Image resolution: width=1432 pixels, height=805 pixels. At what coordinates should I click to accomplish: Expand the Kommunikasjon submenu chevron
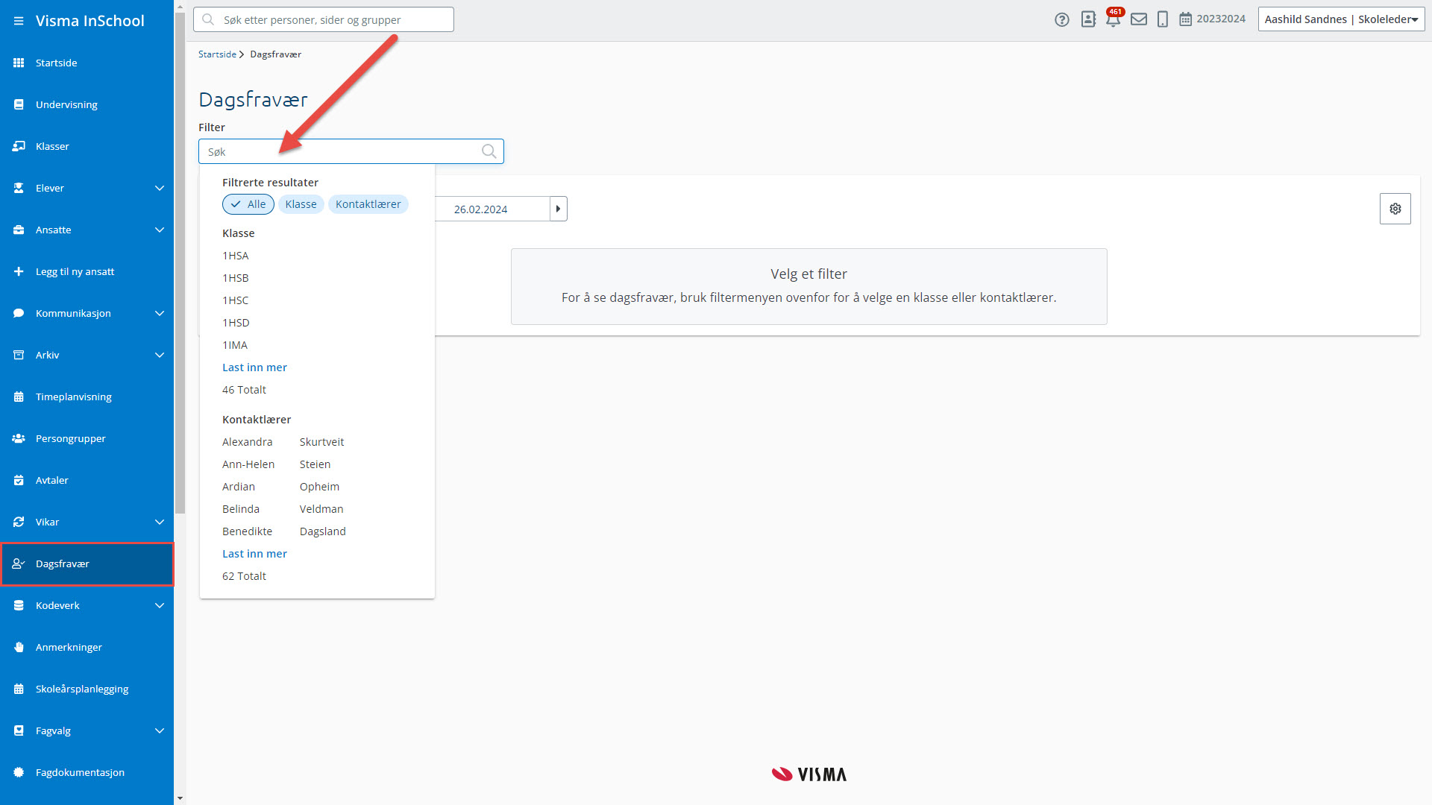pyautogui.click(x=159, y=313)
